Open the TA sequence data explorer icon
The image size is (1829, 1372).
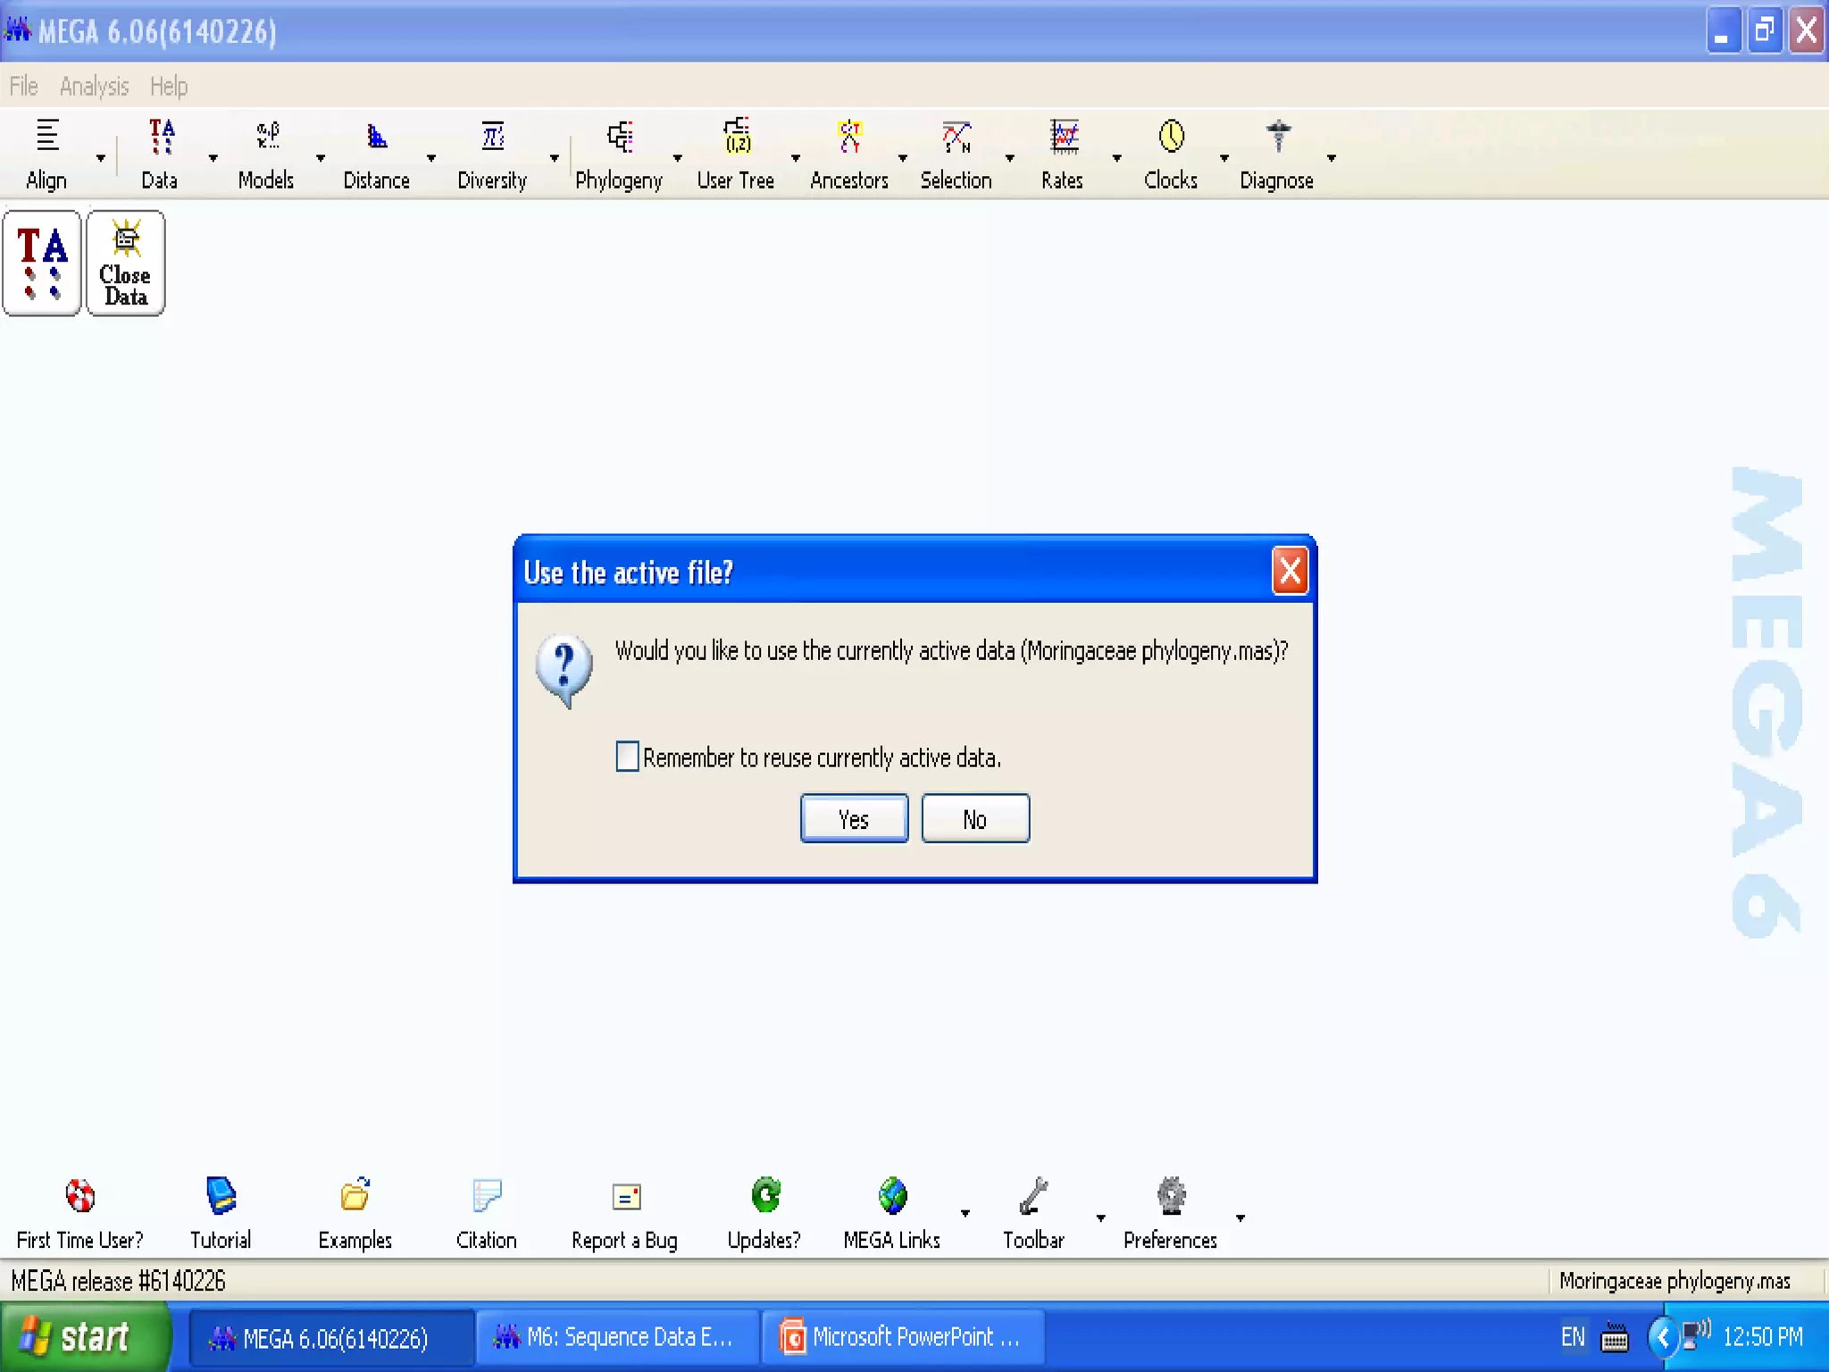tap(42, 264)
